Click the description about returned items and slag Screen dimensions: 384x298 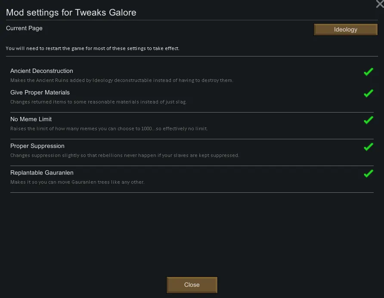tap(98, 102)
